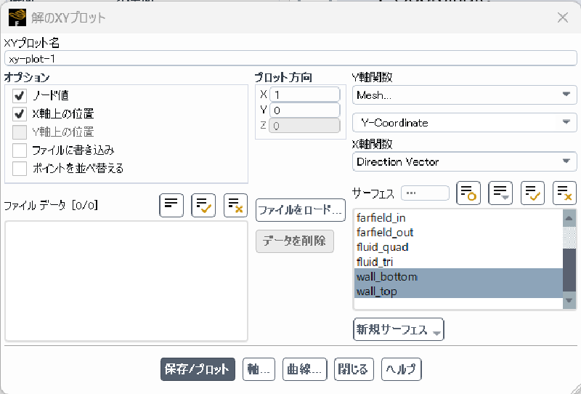Click the file data toggle tree view icon
Screen dimensions: 581x394
171,206
